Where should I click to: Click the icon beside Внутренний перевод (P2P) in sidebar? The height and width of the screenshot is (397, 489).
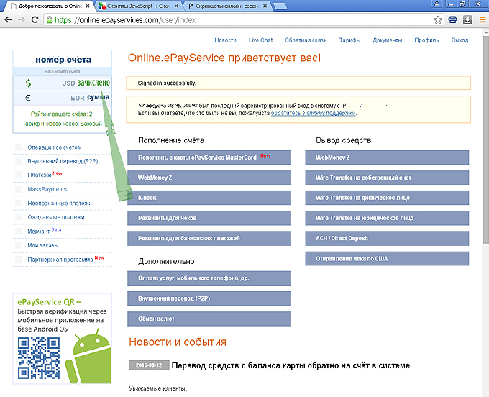pyautogui.click(x=19, y=161)
